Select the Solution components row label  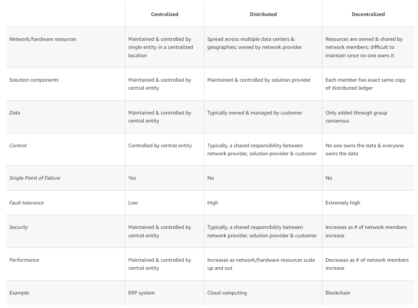[x=34, y=80]
